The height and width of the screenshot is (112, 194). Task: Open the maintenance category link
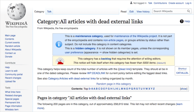click(89, 36)
